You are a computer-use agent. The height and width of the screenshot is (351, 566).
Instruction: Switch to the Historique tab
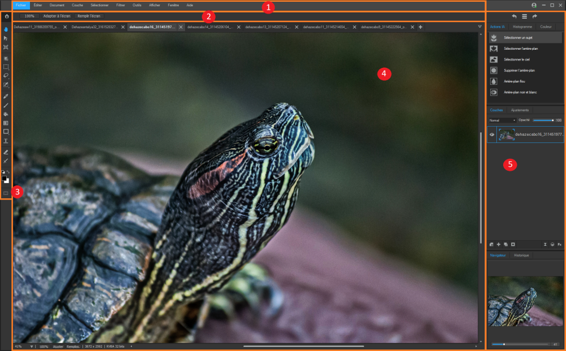[x=521, y=255]
